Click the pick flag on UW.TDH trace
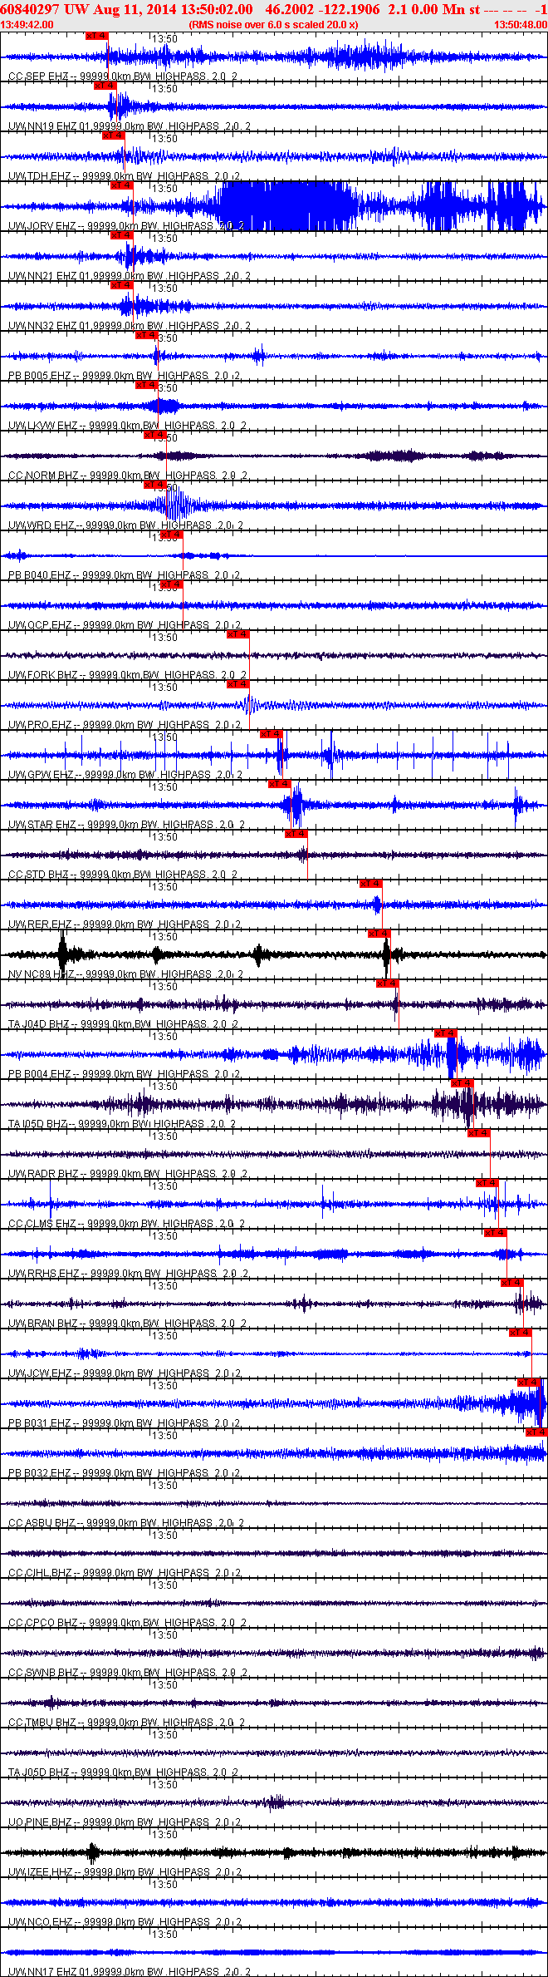This screenshot has height=1977, width=548. (x=113, y=136)
